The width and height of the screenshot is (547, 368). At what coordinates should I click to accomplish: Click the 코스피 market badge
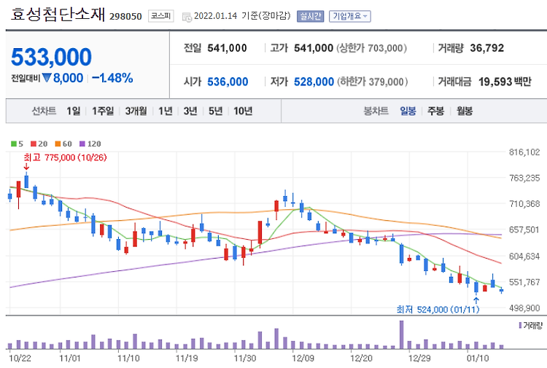tap(161, 16)
